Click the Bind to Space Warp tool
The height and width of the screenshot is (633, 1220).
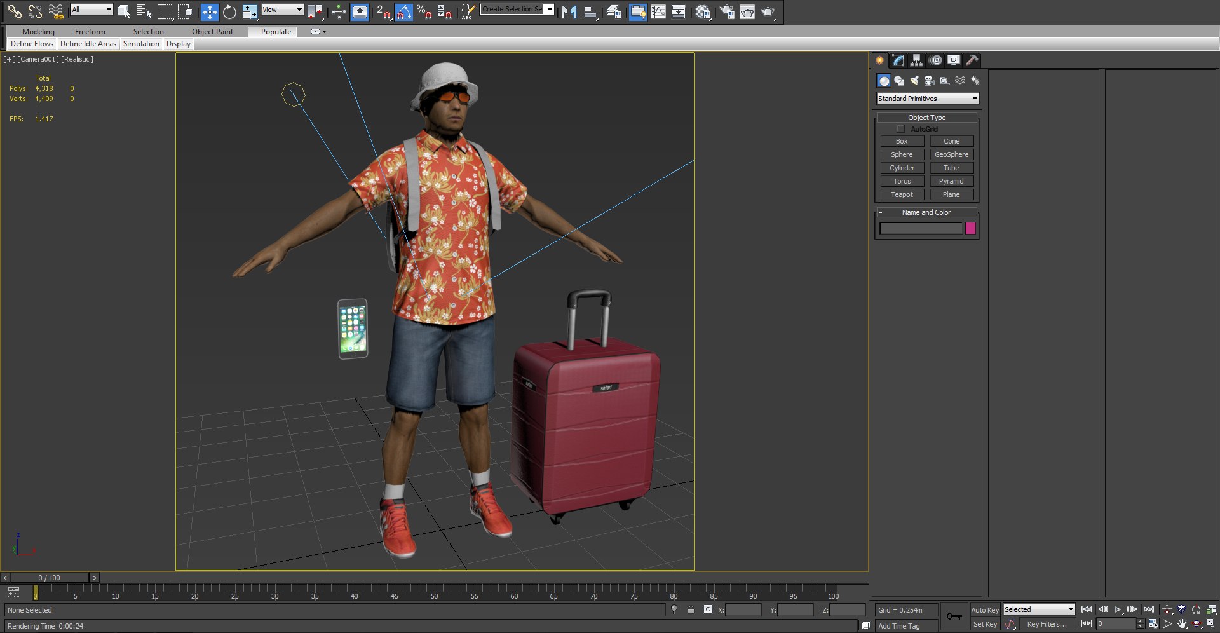pos(56,11)
